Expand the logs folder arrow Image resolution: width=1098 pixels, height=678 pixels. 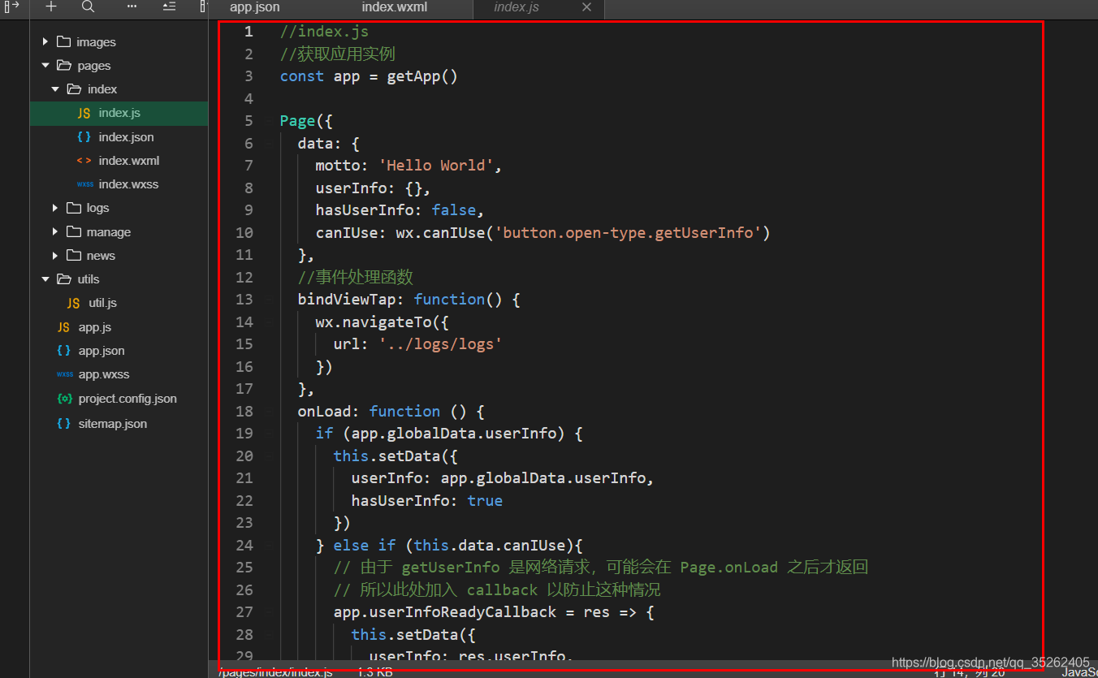coord(55,208)
